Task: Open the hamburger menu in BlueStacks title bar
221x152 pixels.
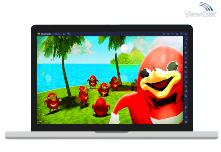Action: pyautogui.click(x=168, y=34)
